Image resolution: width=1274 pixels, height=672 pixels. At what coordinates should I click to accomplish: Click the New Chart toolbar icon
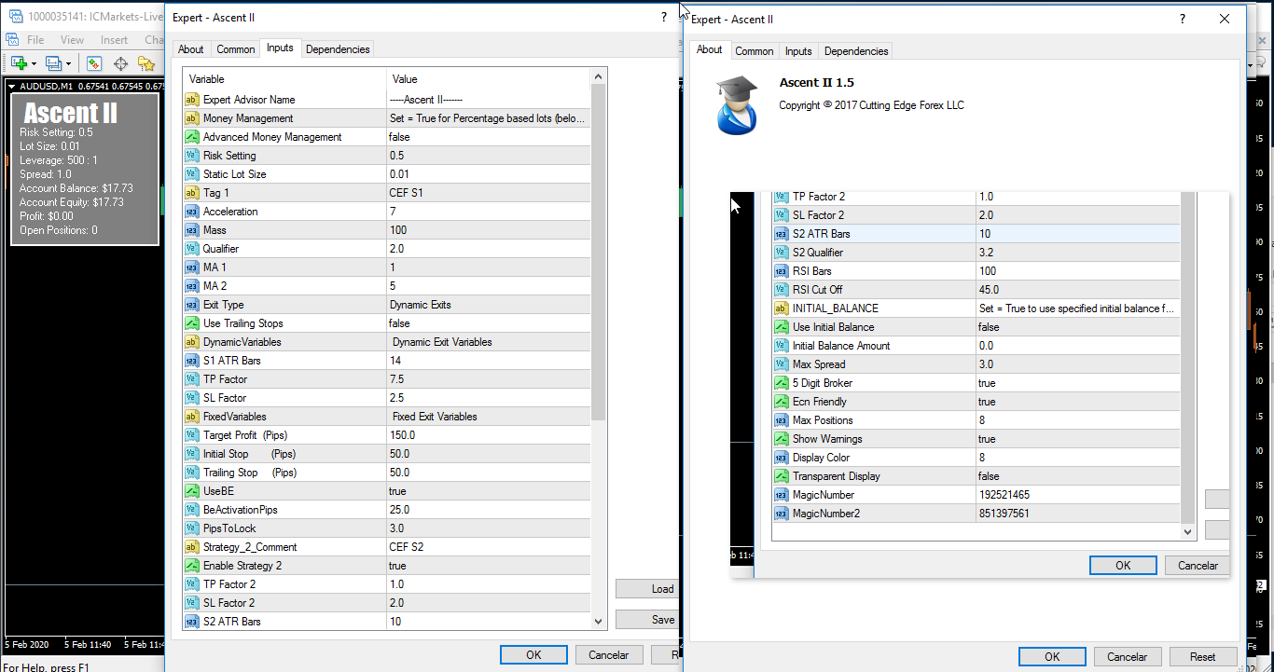pos(18,63)
